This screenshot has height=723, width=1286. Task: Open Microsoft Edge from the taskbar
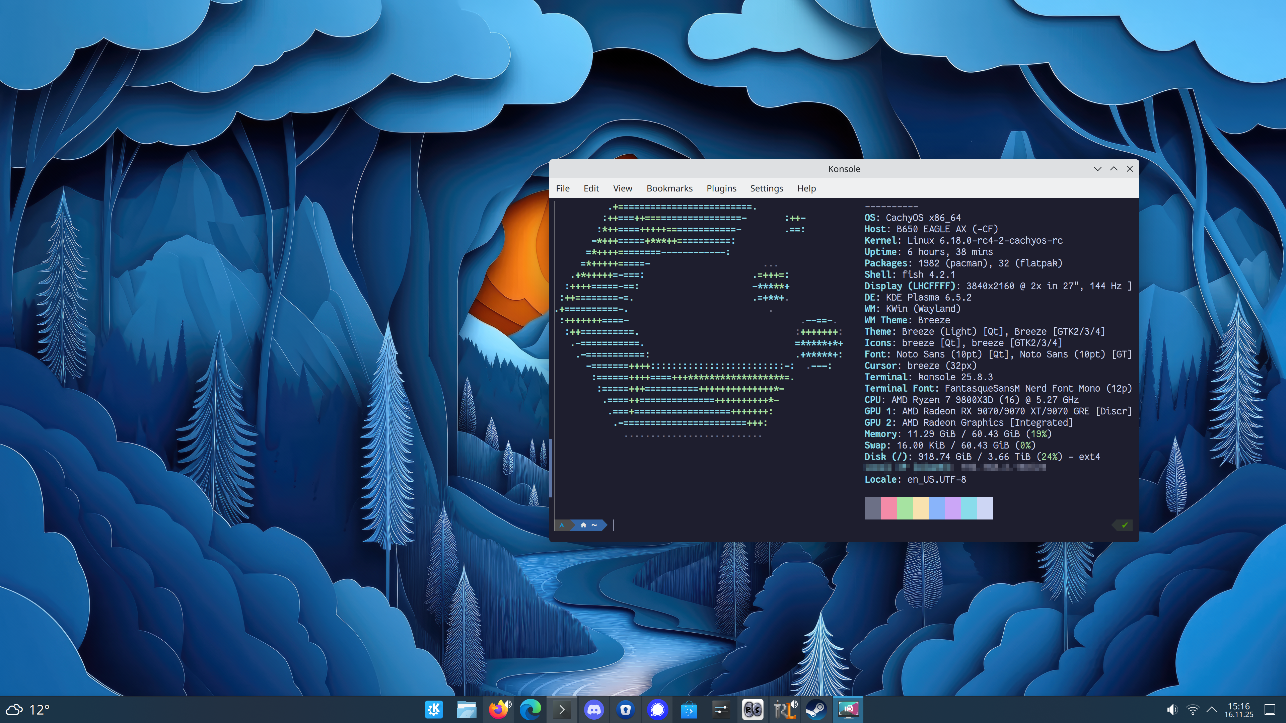pyautogui.click(x=531, y=709)
